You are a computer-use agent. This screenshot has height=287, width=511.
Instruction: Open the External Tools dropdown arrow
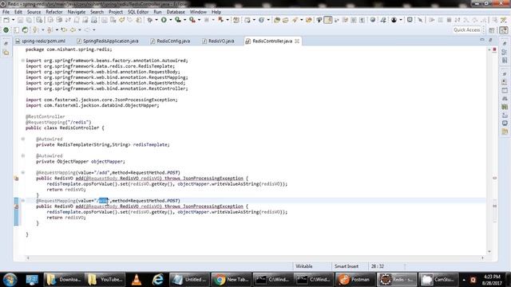tap(199, 20)
